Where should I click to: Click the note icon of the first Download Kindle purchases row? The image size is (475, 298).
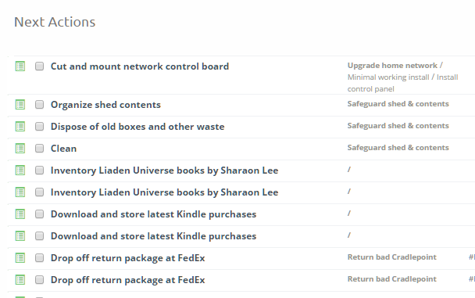pos(20,214)
